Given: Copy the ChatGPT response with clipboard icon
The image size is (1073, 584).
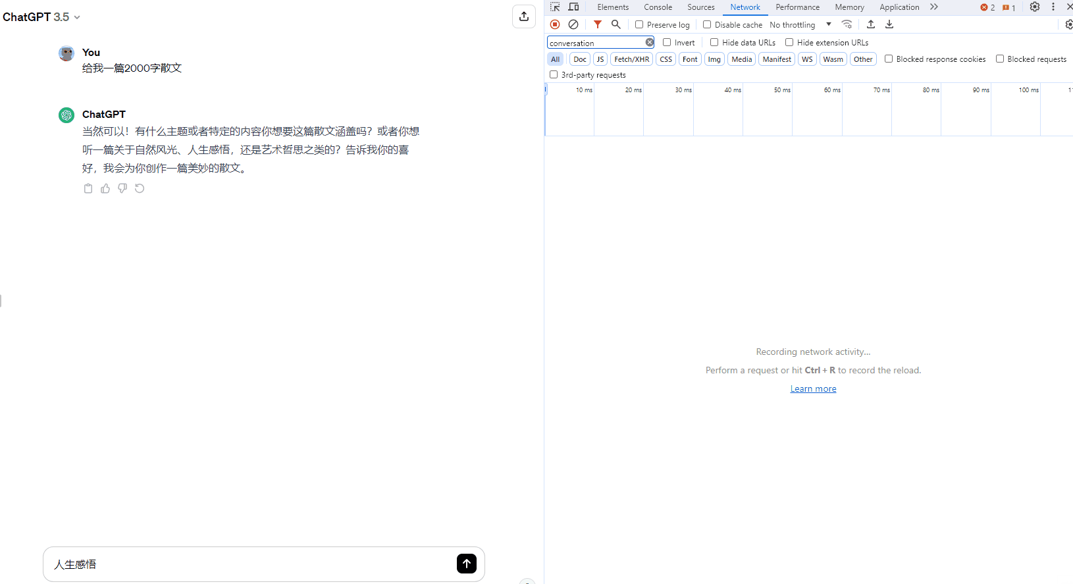Looking at the screenshot, I should (x=88, y=189).
